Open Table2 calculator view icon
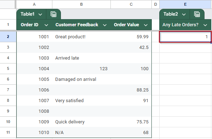 197,14
